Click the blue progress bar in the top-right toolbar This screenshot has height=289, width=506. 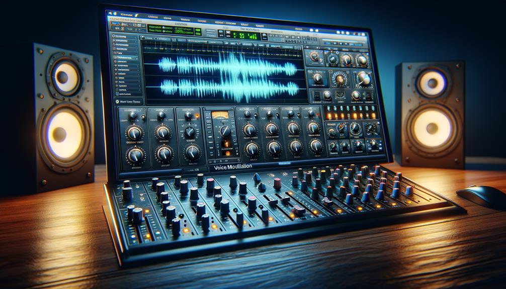tap(343, 41)
